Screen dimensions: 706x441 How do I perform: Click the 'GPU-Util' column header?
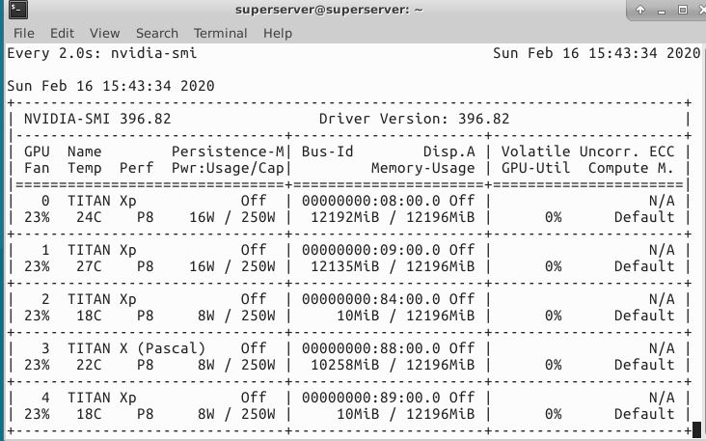536,168
